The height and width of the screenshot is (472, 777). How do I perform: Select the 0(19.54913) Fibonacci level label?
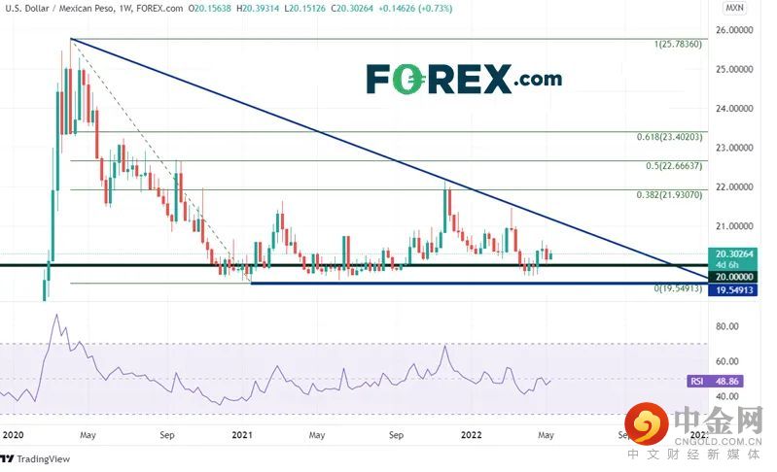point(678,287)
